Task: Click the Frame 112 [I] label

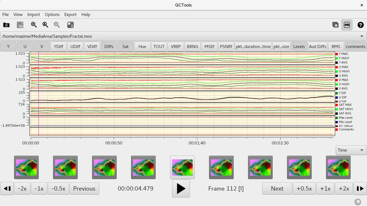Action: click(226, 189)
